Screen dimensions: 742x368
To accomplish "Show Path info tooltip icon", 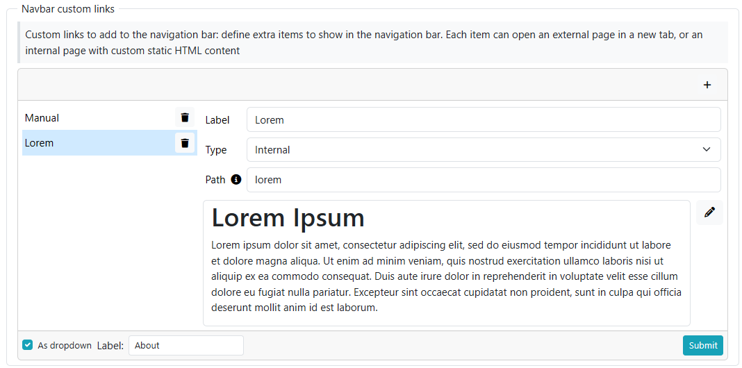I will [x=236, y=180].
